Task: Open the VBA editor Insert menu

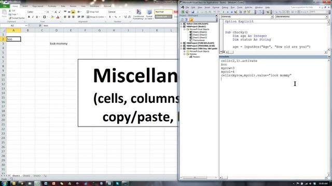Action: point(207,7)
